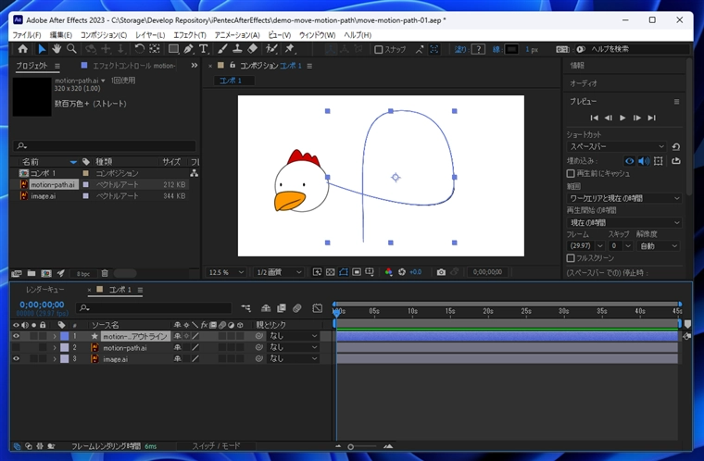Click the show channel color icon
The height and width of the screenshot is (461, 704).
388,272
